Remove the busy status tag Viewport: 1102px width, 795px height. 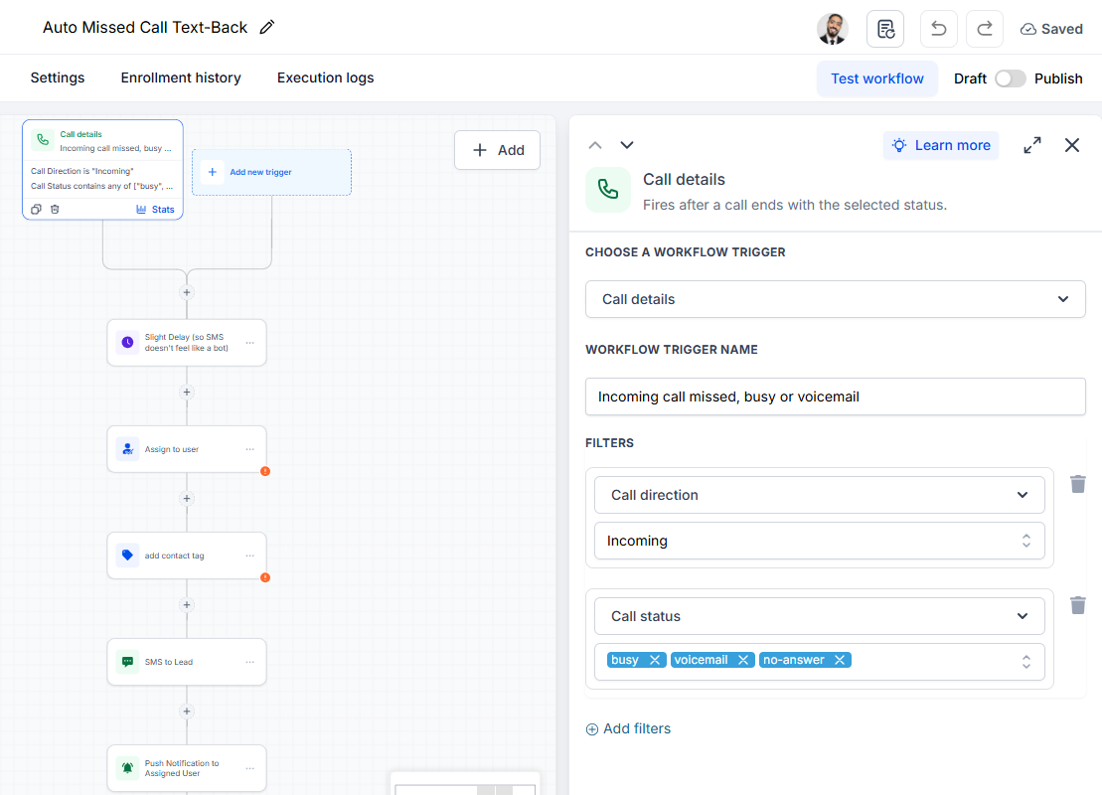pyautogui.click(x=654, y=660)
